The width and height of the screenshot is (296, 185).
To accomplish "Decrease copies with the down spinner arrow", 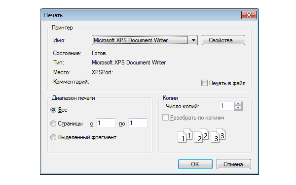I will coord(238,108).
